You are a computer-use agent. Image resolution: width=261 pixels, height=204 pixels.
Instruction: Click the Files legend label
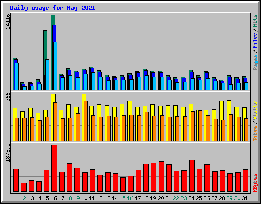click(255, 41)
